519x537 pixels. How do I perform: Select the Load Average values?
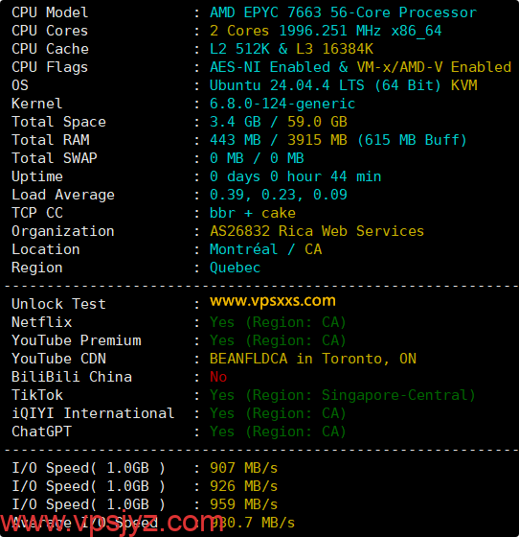pos(279,195)
